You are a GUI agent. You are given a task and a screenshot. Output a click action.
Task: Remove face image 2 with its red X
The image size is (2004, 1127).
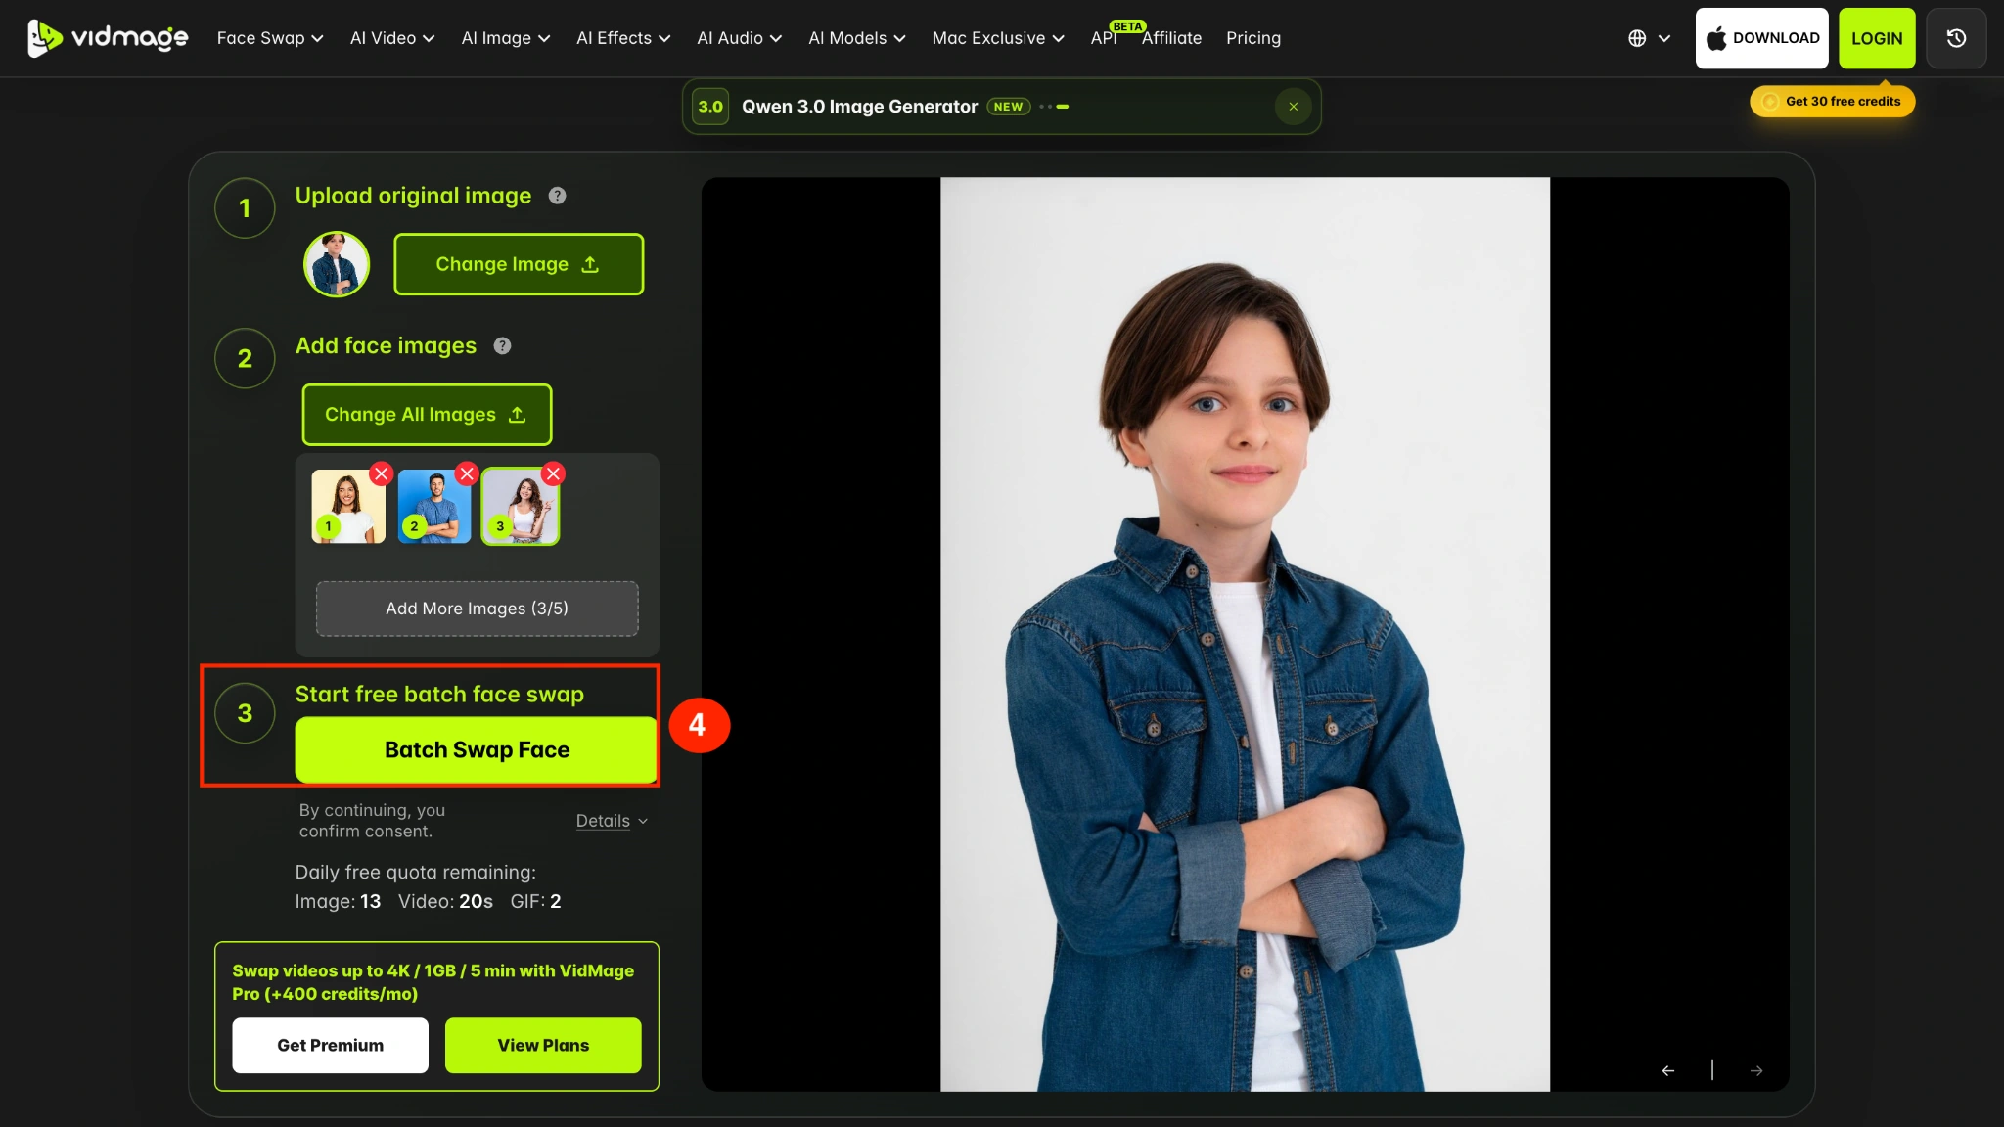(467, 474)
